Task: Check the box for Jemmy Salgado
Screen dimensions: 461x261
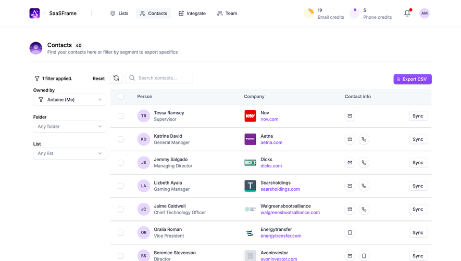Action: coord(120,162)
